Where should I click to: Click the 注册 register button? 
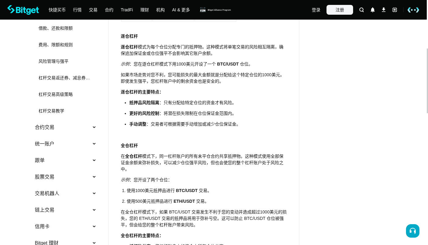340,10
